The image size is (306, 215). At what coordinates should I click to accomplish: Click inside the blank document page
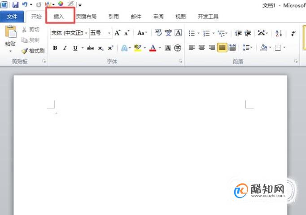150,145
